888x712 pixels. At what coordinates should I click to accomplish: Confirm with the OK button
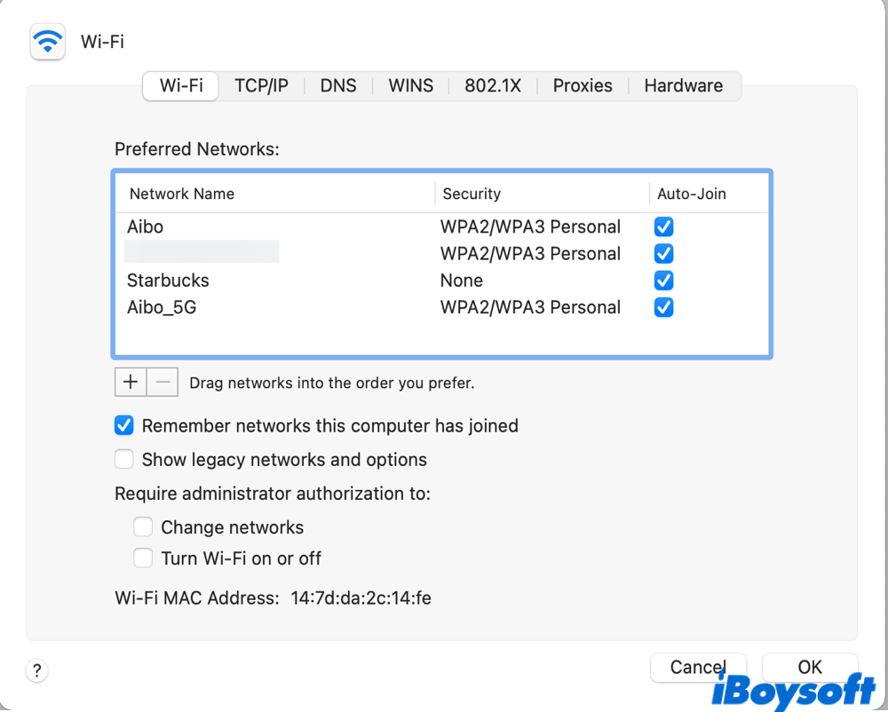point(809,667)
